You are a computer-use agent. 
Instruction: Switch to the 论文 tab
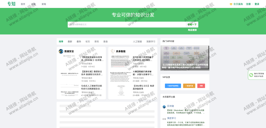tap(88, 42)
